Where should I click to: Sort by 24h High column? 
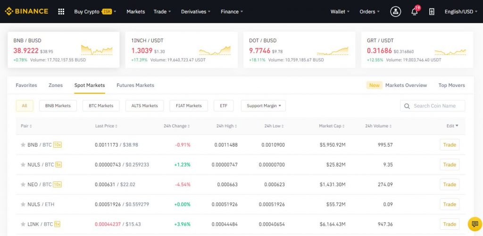click(x=227, y=126)
